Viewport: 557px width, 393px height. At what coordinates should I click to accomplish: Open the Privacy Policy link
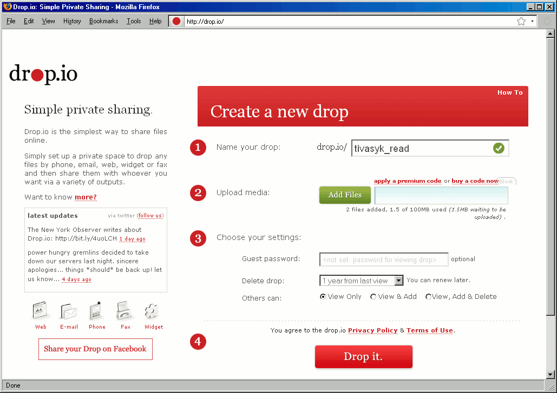click(372, 331)
